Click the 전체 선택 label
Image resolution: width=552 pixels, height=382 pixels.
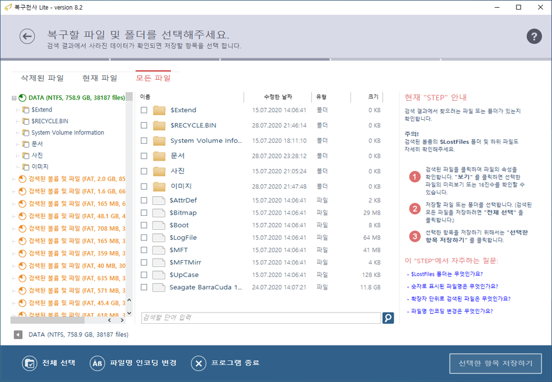(59, 363)
